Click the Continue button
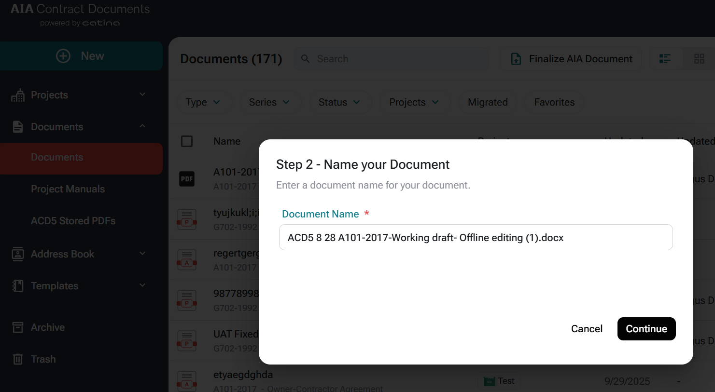The height and width of the screenshot is (392, 715). tap(646, 329)
